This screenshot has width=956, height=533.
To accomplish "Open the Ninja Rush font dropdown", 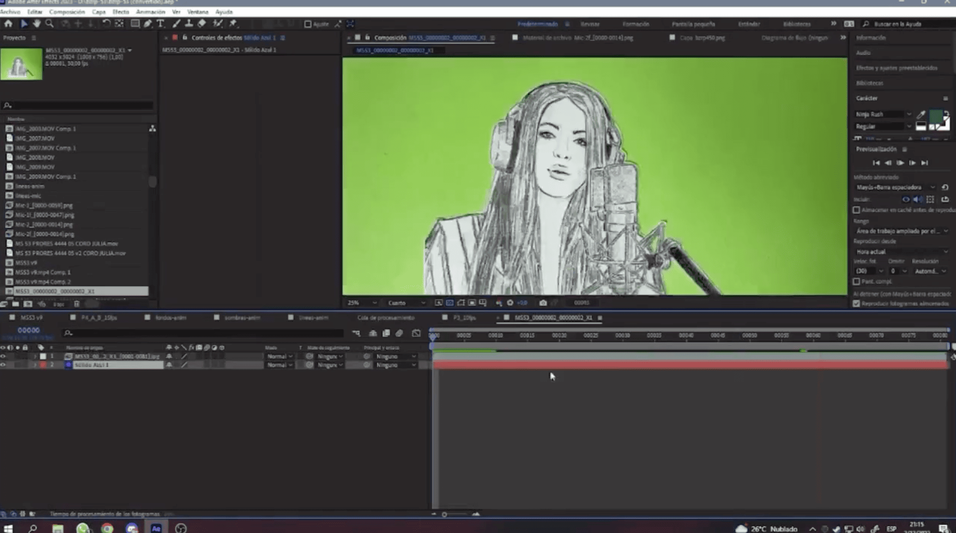I will (x=908, y=114).
